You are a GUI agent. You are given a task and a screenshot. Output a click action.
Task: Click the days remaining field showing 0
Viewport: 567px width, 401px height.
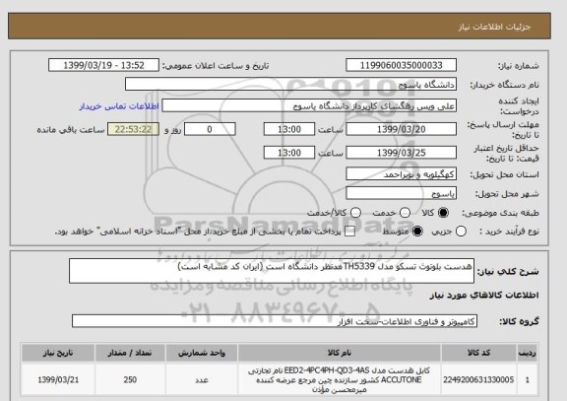click(x=210, y=129)
